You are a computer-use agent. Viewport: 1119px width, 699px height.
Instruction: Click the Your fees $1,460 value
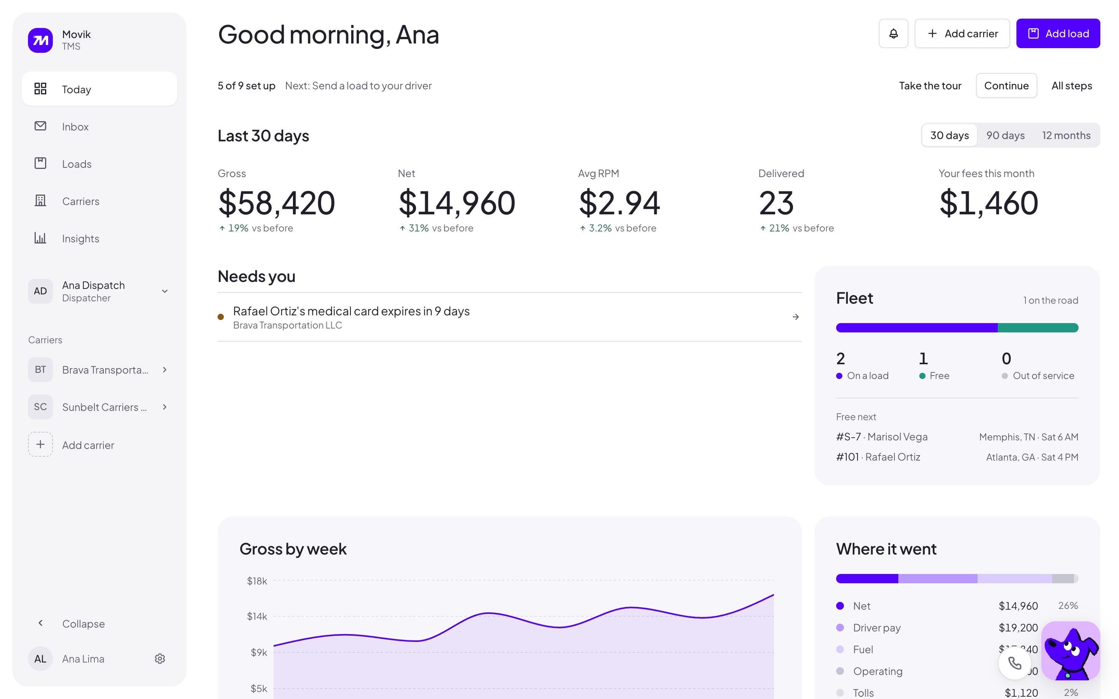[988, 202]
